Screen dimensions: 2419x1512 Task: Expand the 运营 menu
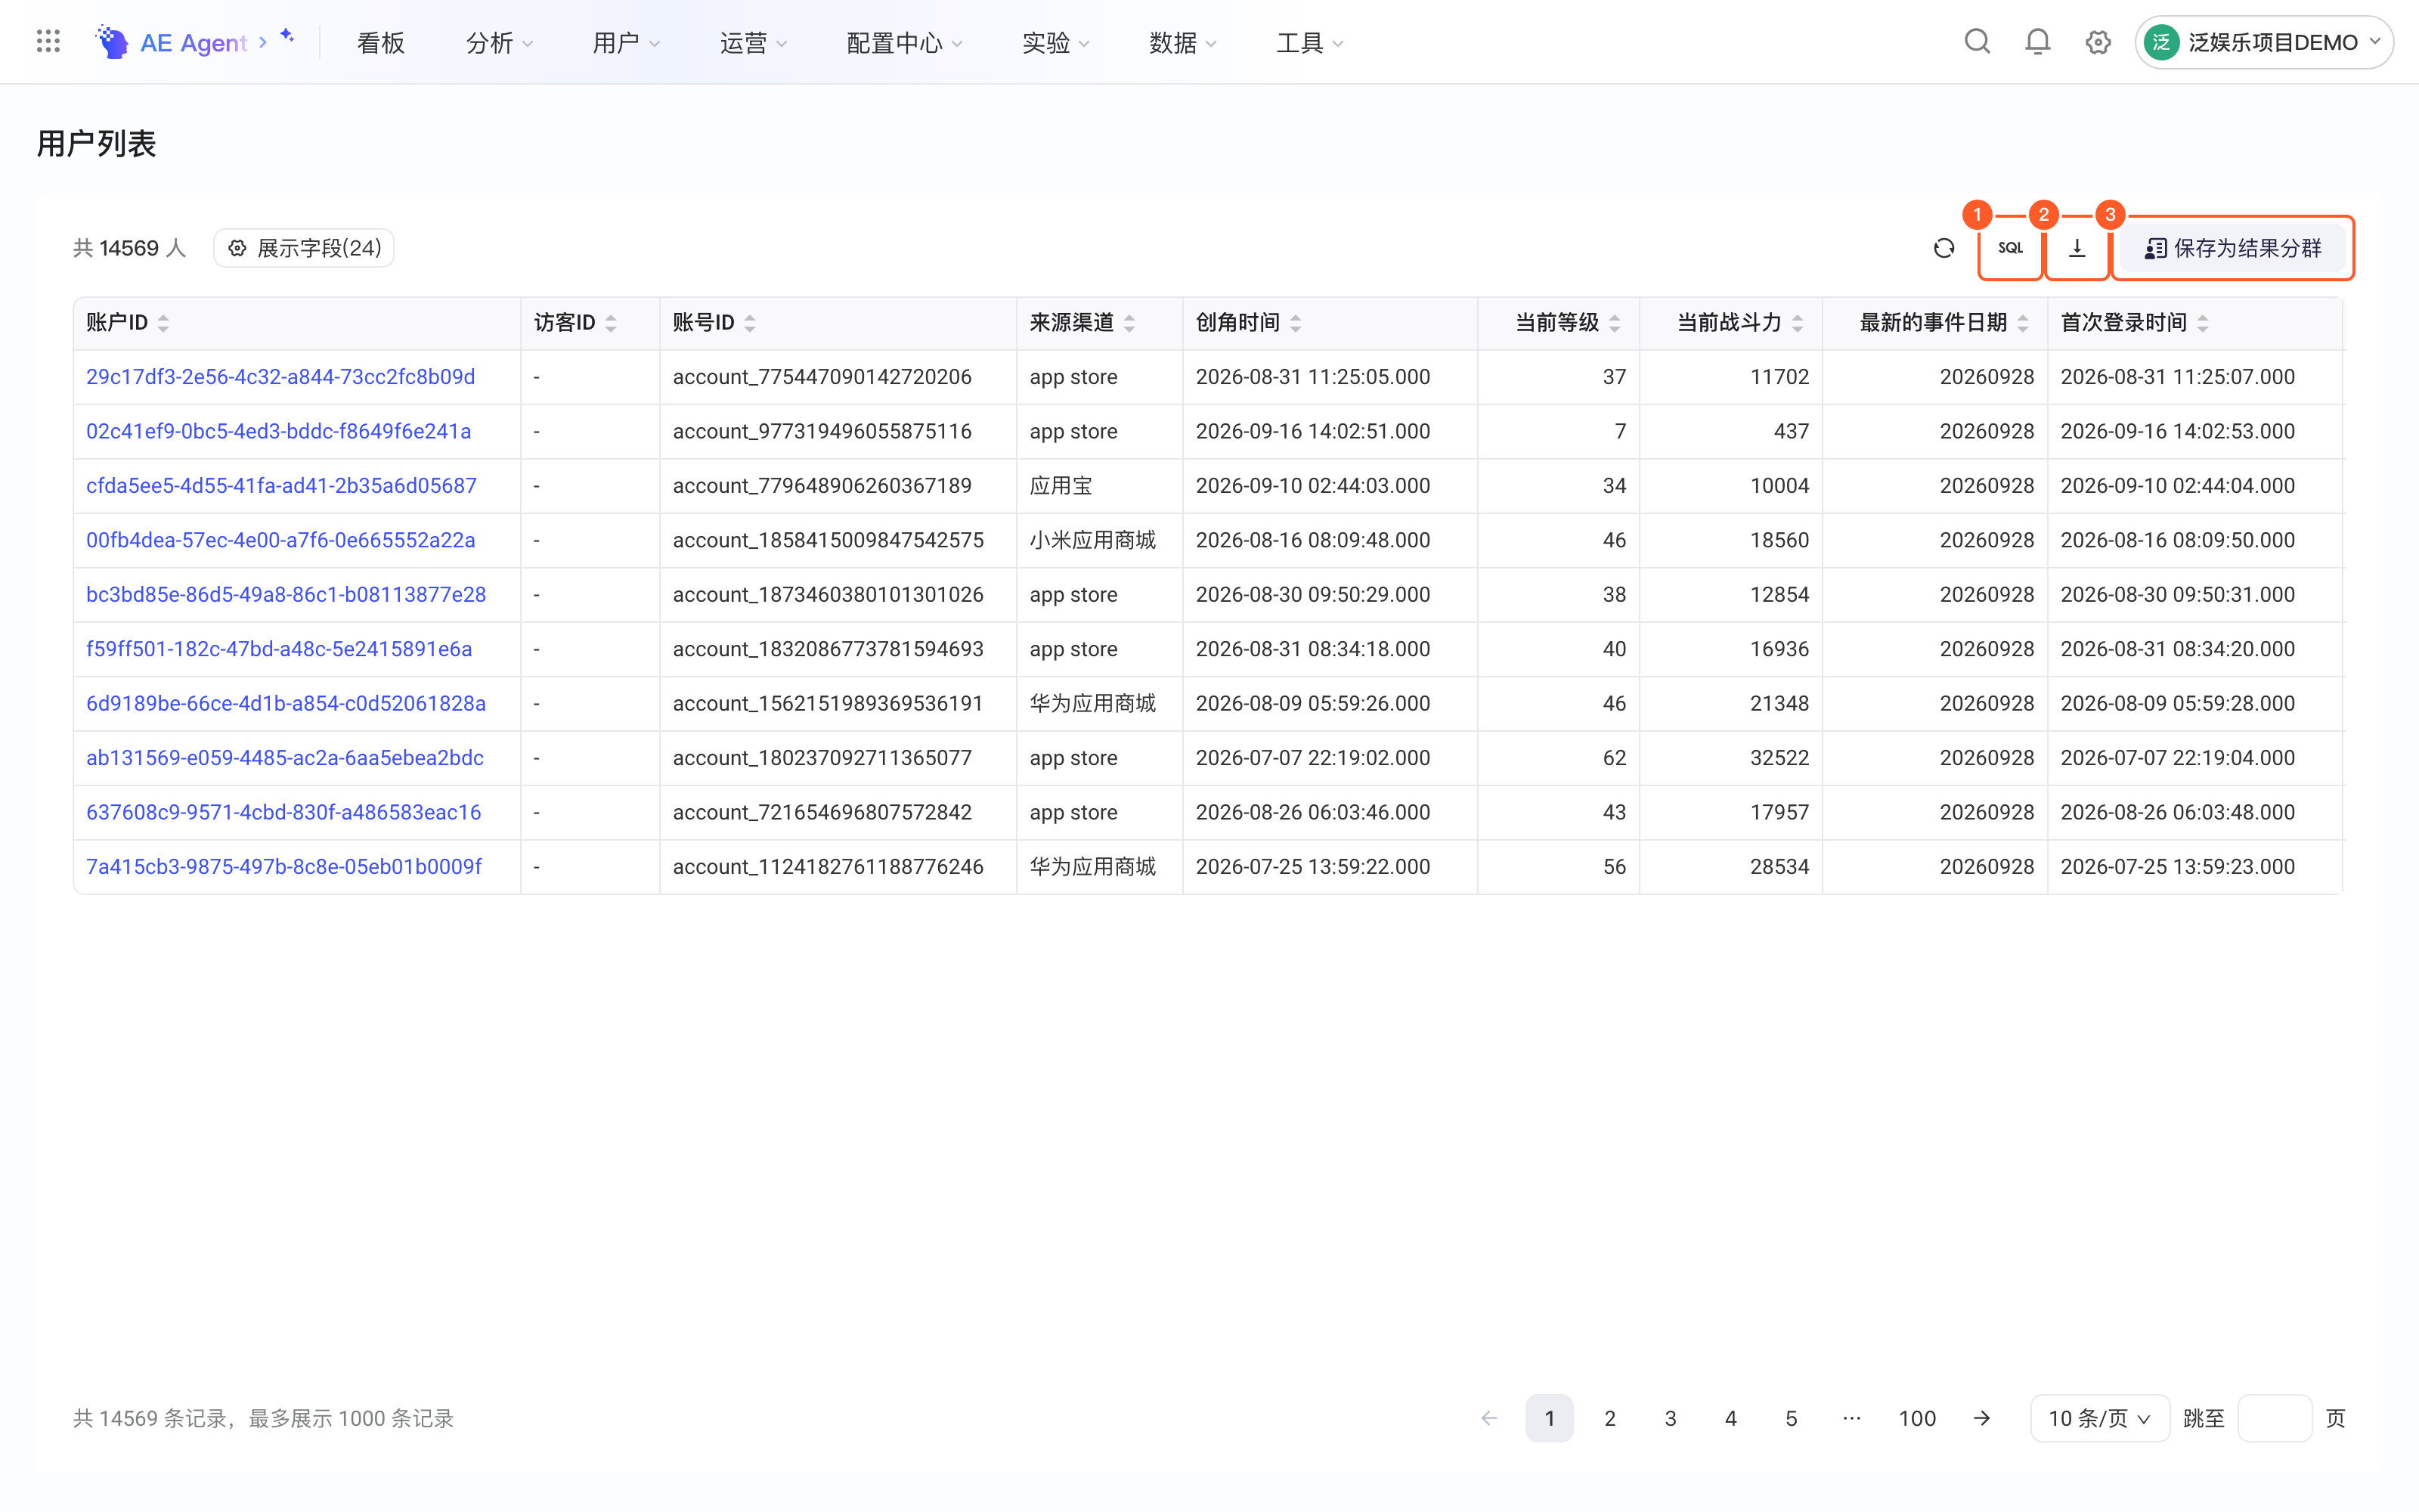click(753, 42)
